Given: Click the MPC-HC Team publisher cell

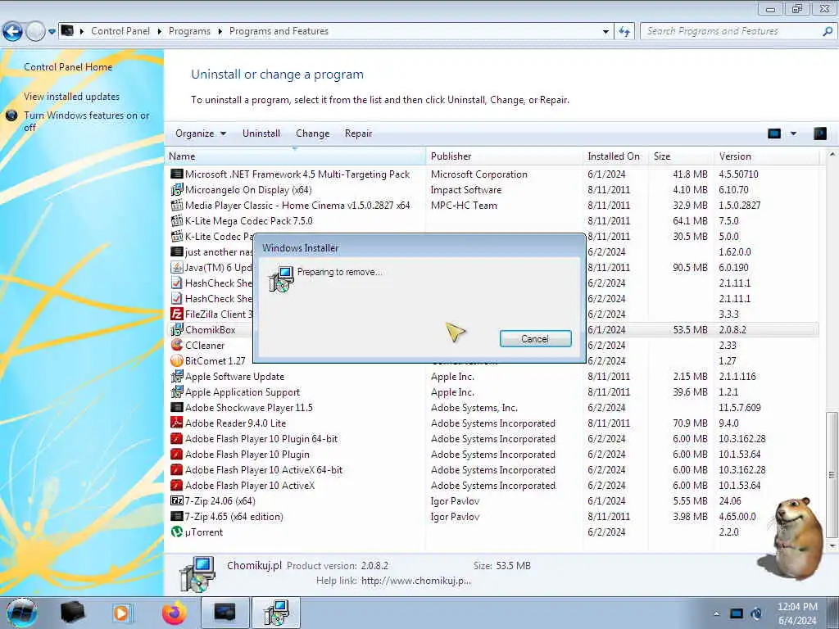Looking at the screenshot, I should click(464, 206).
